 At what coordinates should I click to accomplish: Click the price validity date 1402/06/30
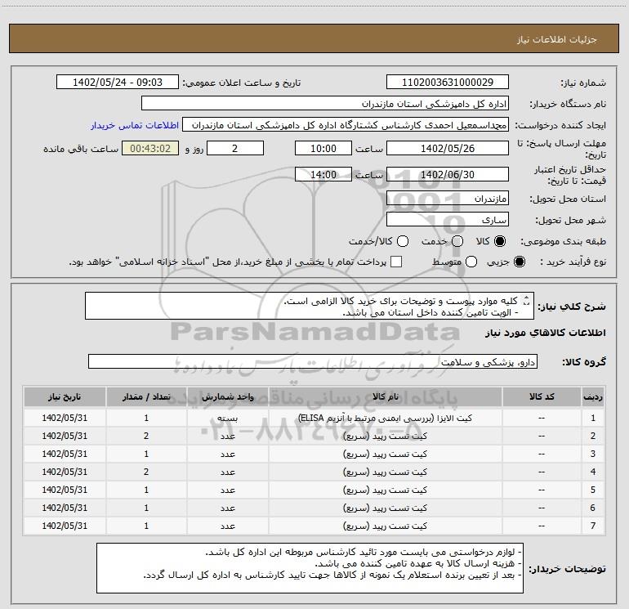[448, 174]
